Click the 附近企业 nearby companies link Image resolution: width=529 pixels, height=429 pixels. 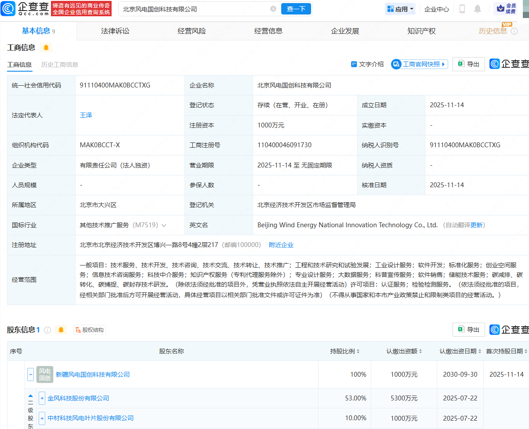click(281, 245)
